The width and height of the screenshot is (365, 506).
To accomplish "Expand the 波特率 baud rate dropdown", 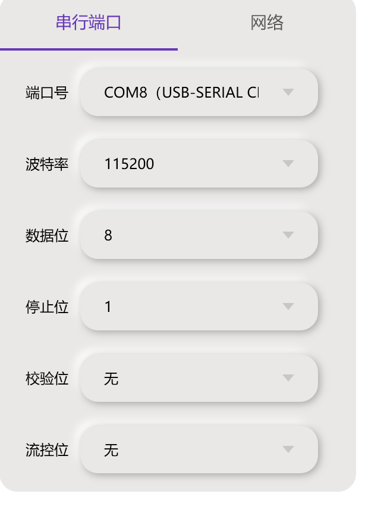I will click(199, 163).
